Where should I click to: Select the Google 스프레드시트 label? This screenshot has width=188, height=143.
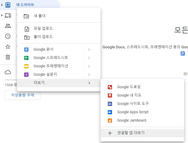pos(51,58)
